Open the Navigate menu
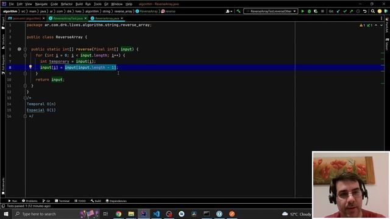The image size is (390, 219). click(41, 4)
